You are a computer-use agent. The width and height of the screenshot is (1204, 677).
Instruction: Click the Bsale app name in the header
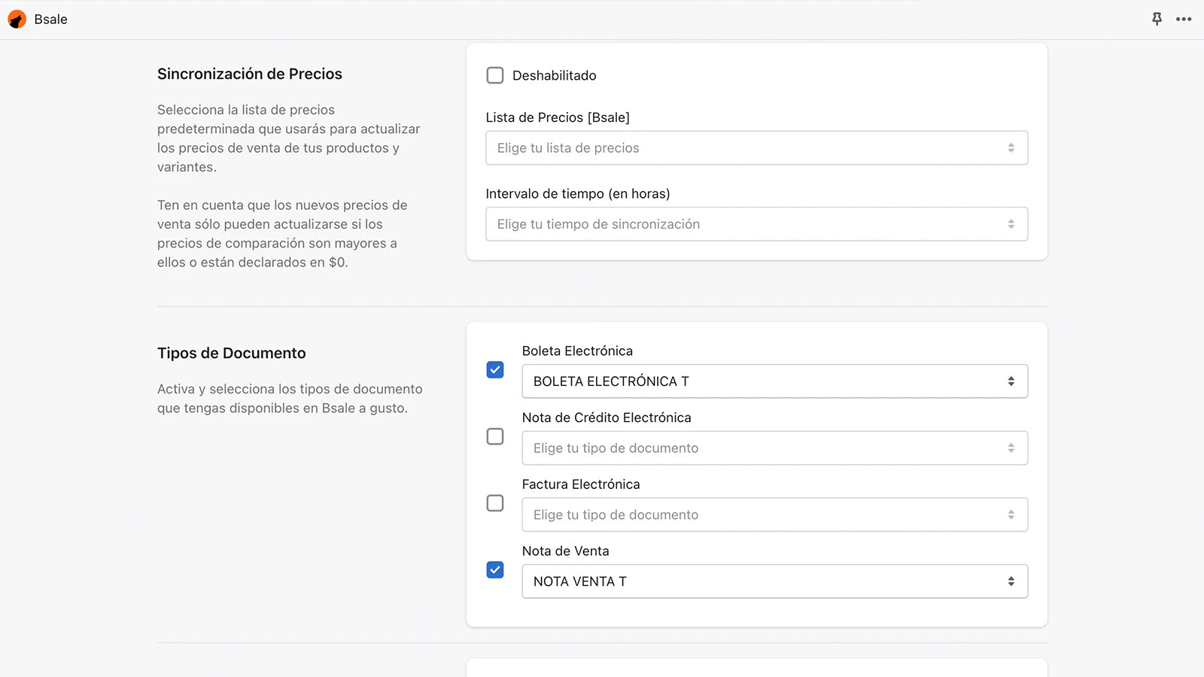pos(50,19)
